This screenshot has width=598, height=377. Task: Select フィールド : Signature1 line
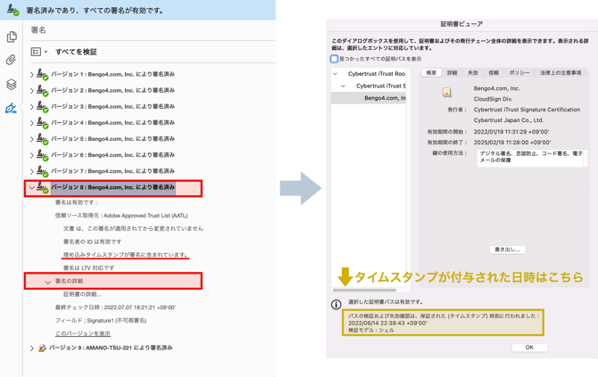click(101, 320)
